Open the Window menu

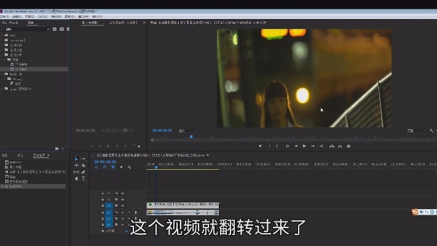(x=84, y=17)
